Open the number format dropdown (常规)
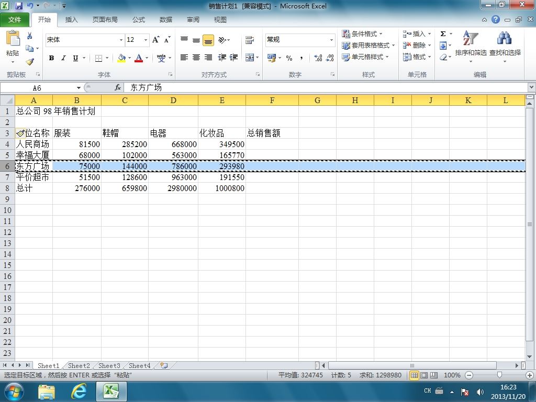This screenshot has height=402, width=536. coord(331,40)
